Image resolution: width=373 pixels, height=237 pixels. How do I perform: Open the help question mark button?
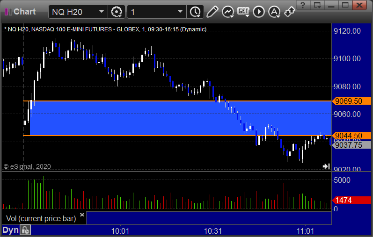pos(303,5)
